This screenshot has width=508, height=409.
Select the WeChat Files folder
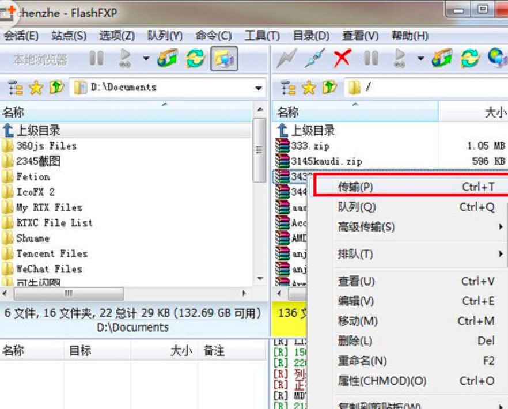tap(126, 268)
